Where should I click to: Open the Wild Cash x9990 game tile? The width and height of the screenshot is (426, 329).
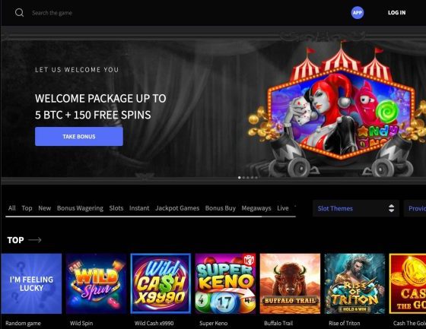161,283
